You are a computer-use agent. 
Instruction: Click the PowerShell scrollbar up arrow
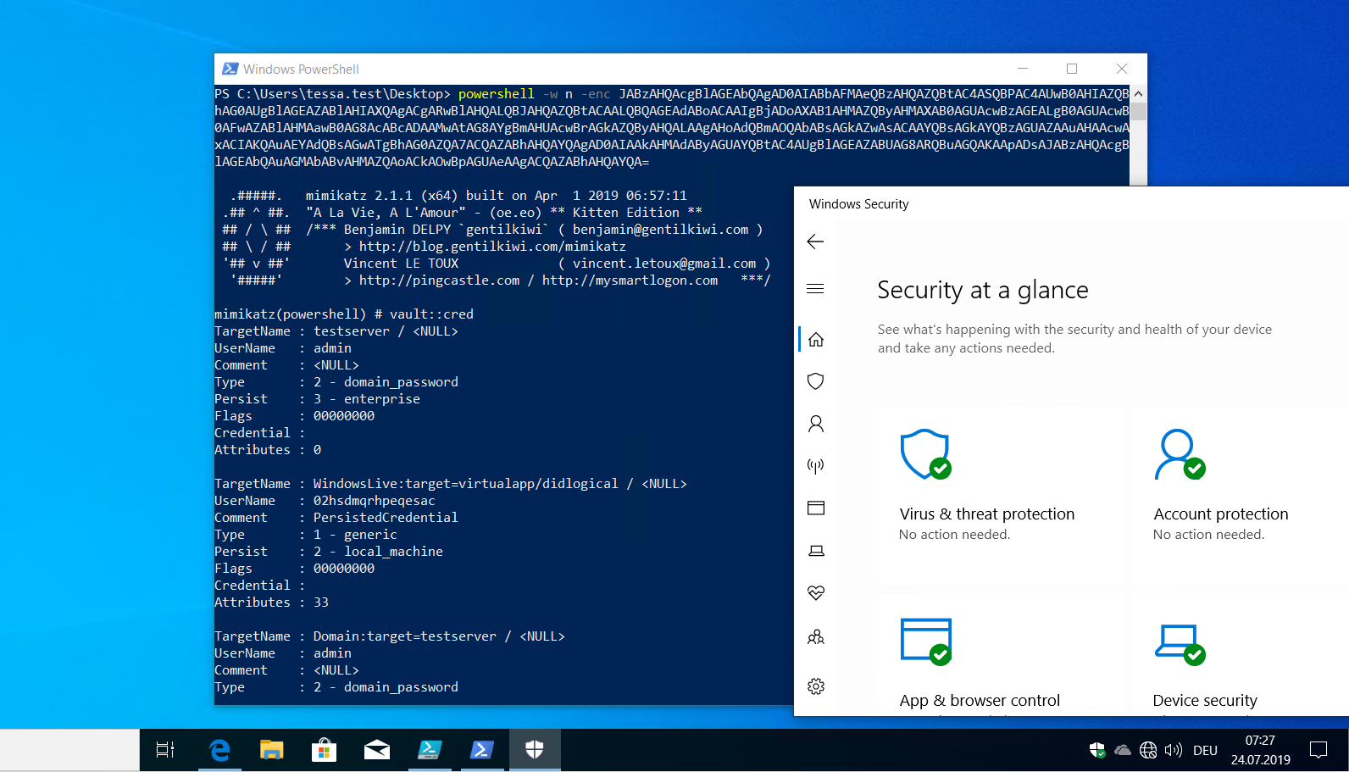pos(1138,94)
